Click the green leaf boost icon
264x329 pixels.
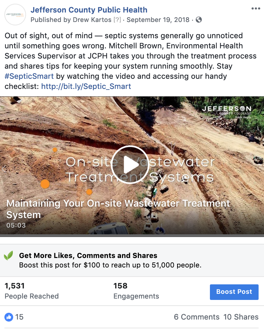pyautogui.click(x=8, y=255)
